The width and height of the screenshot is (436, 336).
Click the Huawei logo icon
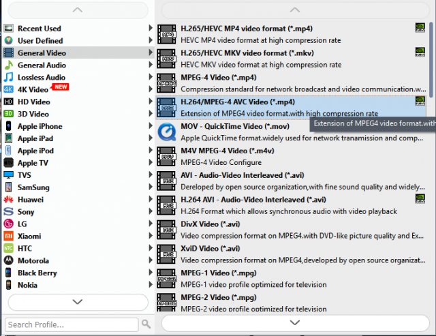click(x=9, y=200)
